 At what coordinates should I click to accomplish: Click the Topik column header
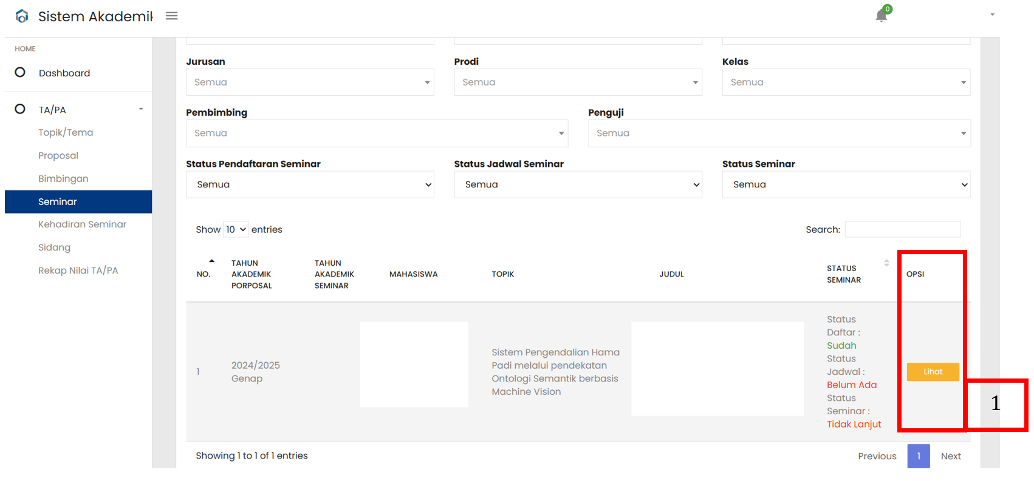(503, 274)
